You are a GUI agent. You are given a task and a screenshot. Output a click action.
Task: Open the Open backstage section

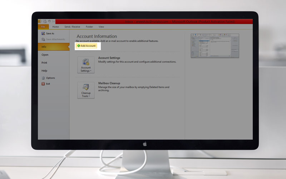[x=45, y=55]
